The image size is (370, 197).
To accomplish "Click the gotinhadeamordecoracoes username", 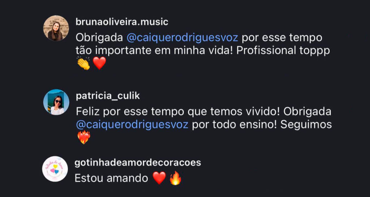I will [x=138, y=163].
